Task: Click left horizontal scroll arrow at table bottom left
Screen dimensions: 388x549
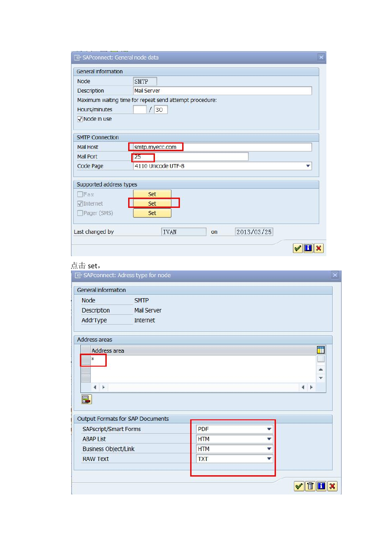Action: tap(95, 387)
